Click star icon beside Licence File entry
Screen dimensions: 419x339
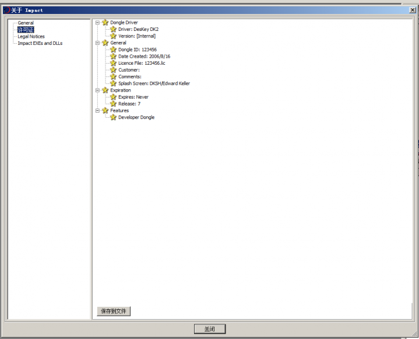click(113, 63)
